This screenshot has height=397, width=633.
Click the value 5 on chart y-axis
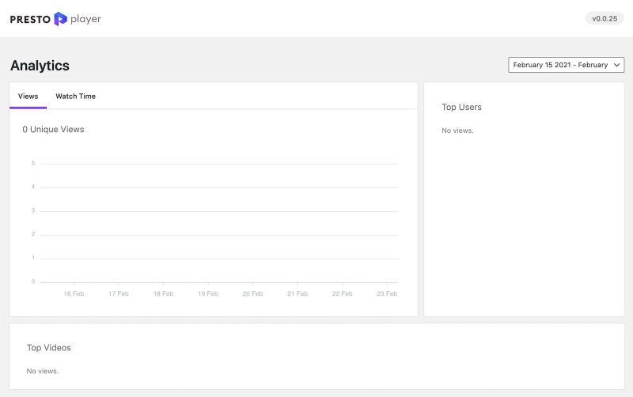point(32,164)
